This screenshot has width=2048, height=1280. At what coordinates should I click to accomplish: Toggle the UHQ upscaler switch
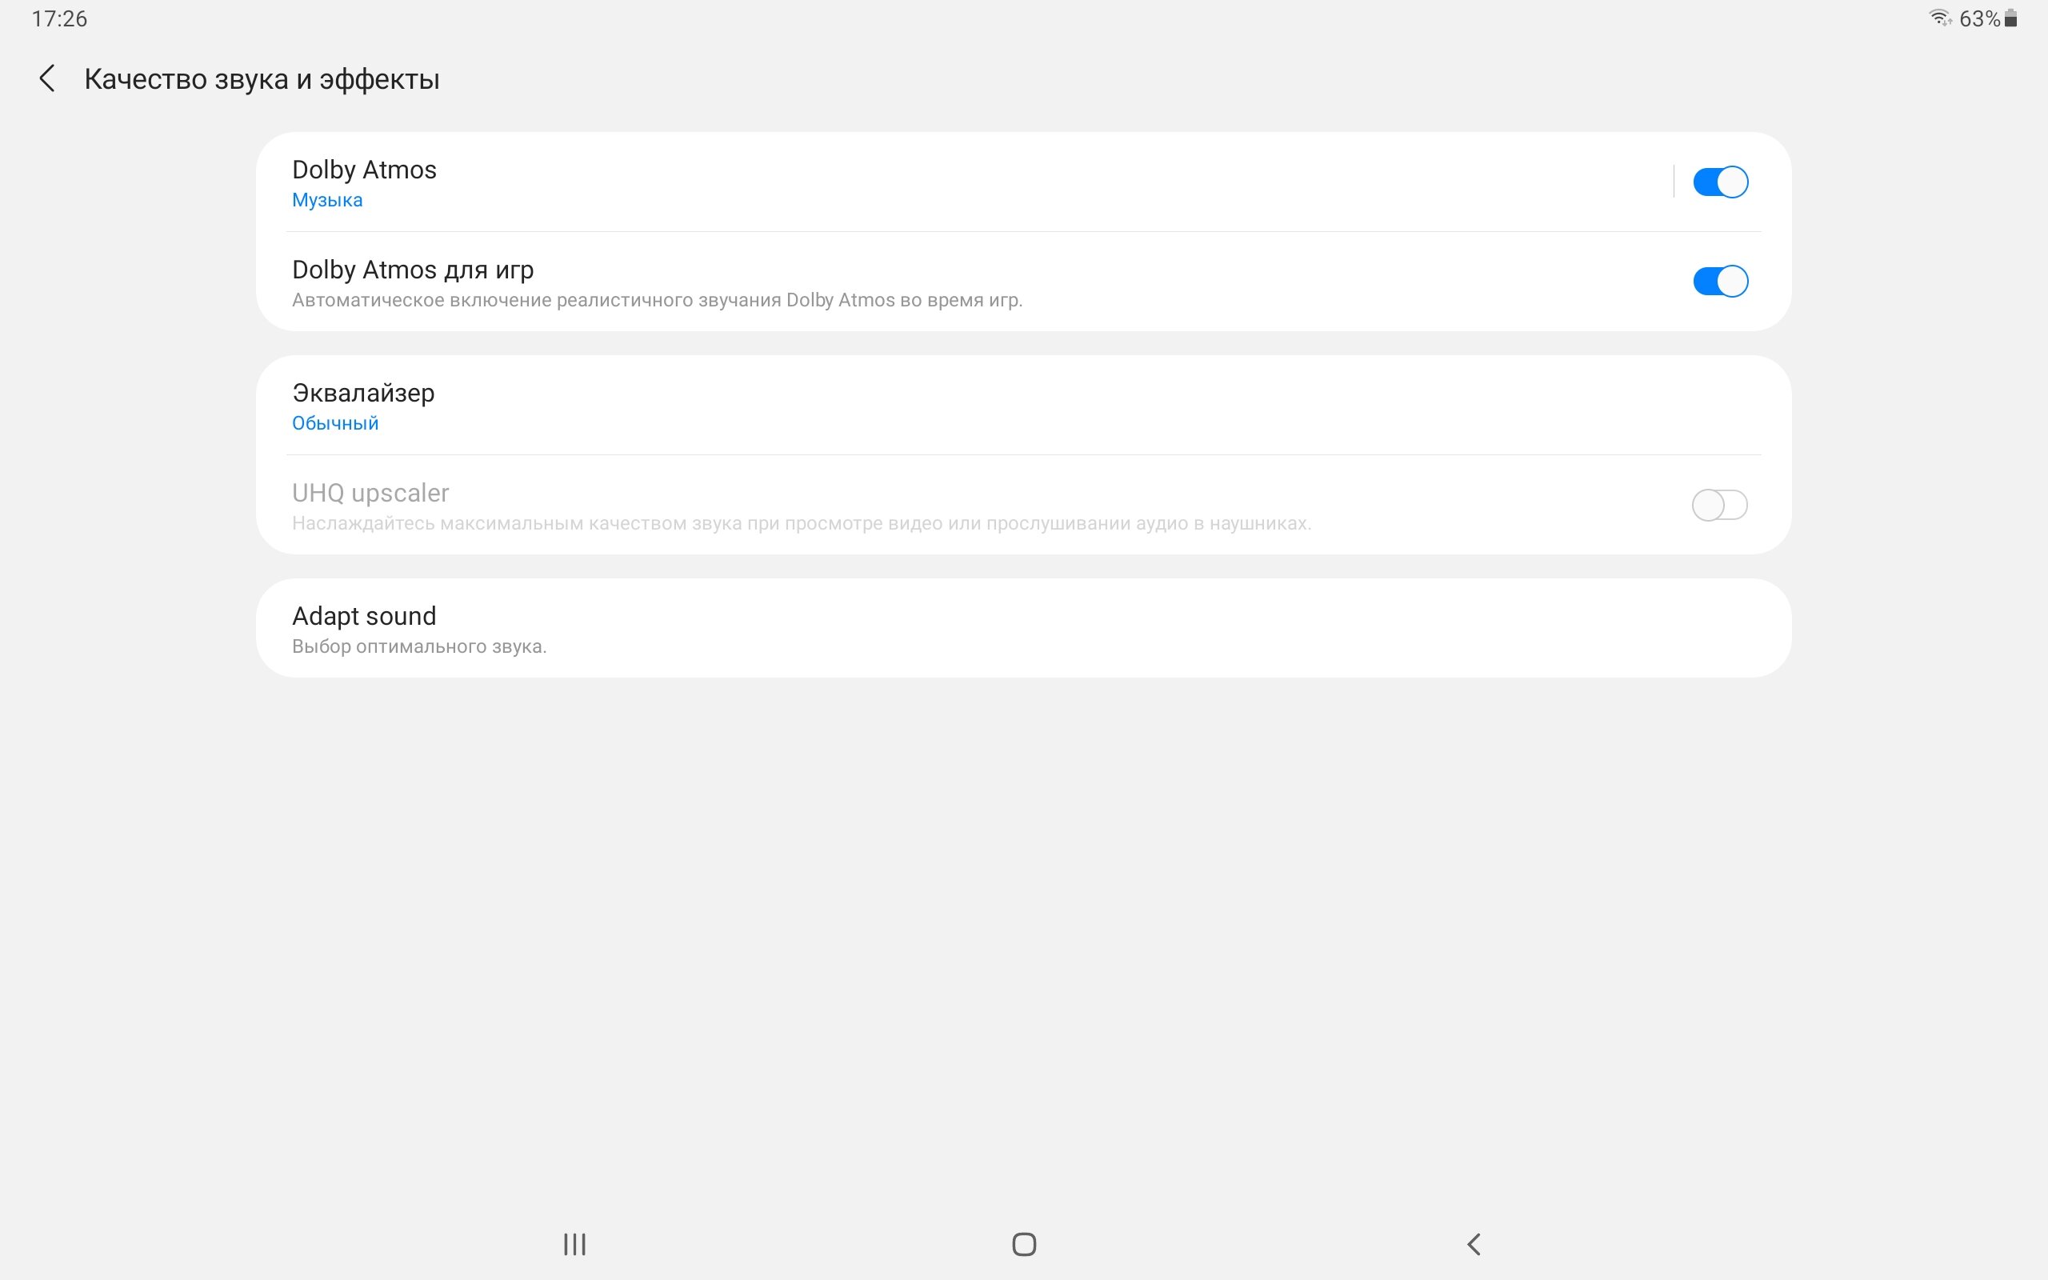click(1720, 505)
